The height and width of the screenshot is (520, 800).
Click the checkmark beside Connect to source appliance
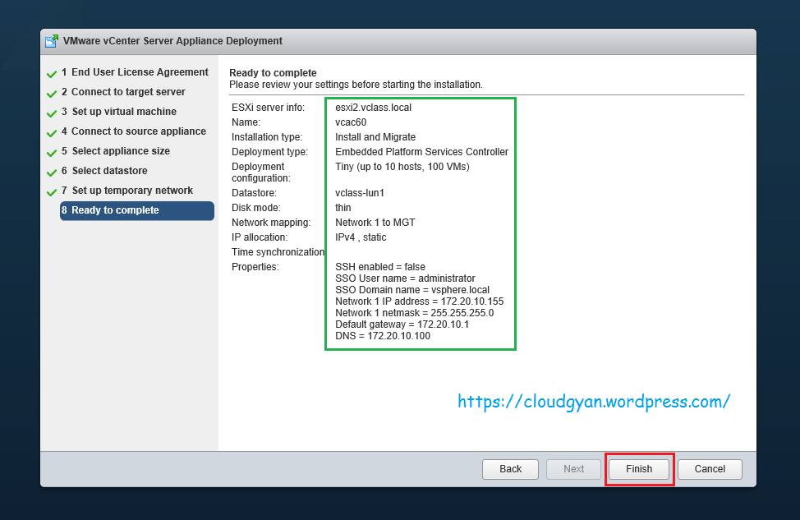tap(52, 131)
